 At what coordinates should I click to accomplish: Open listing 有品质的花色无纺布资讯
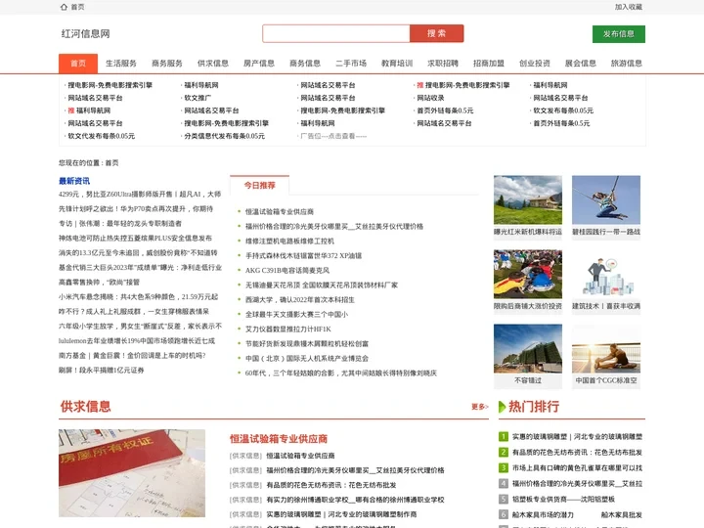click(x=331, y=485)
